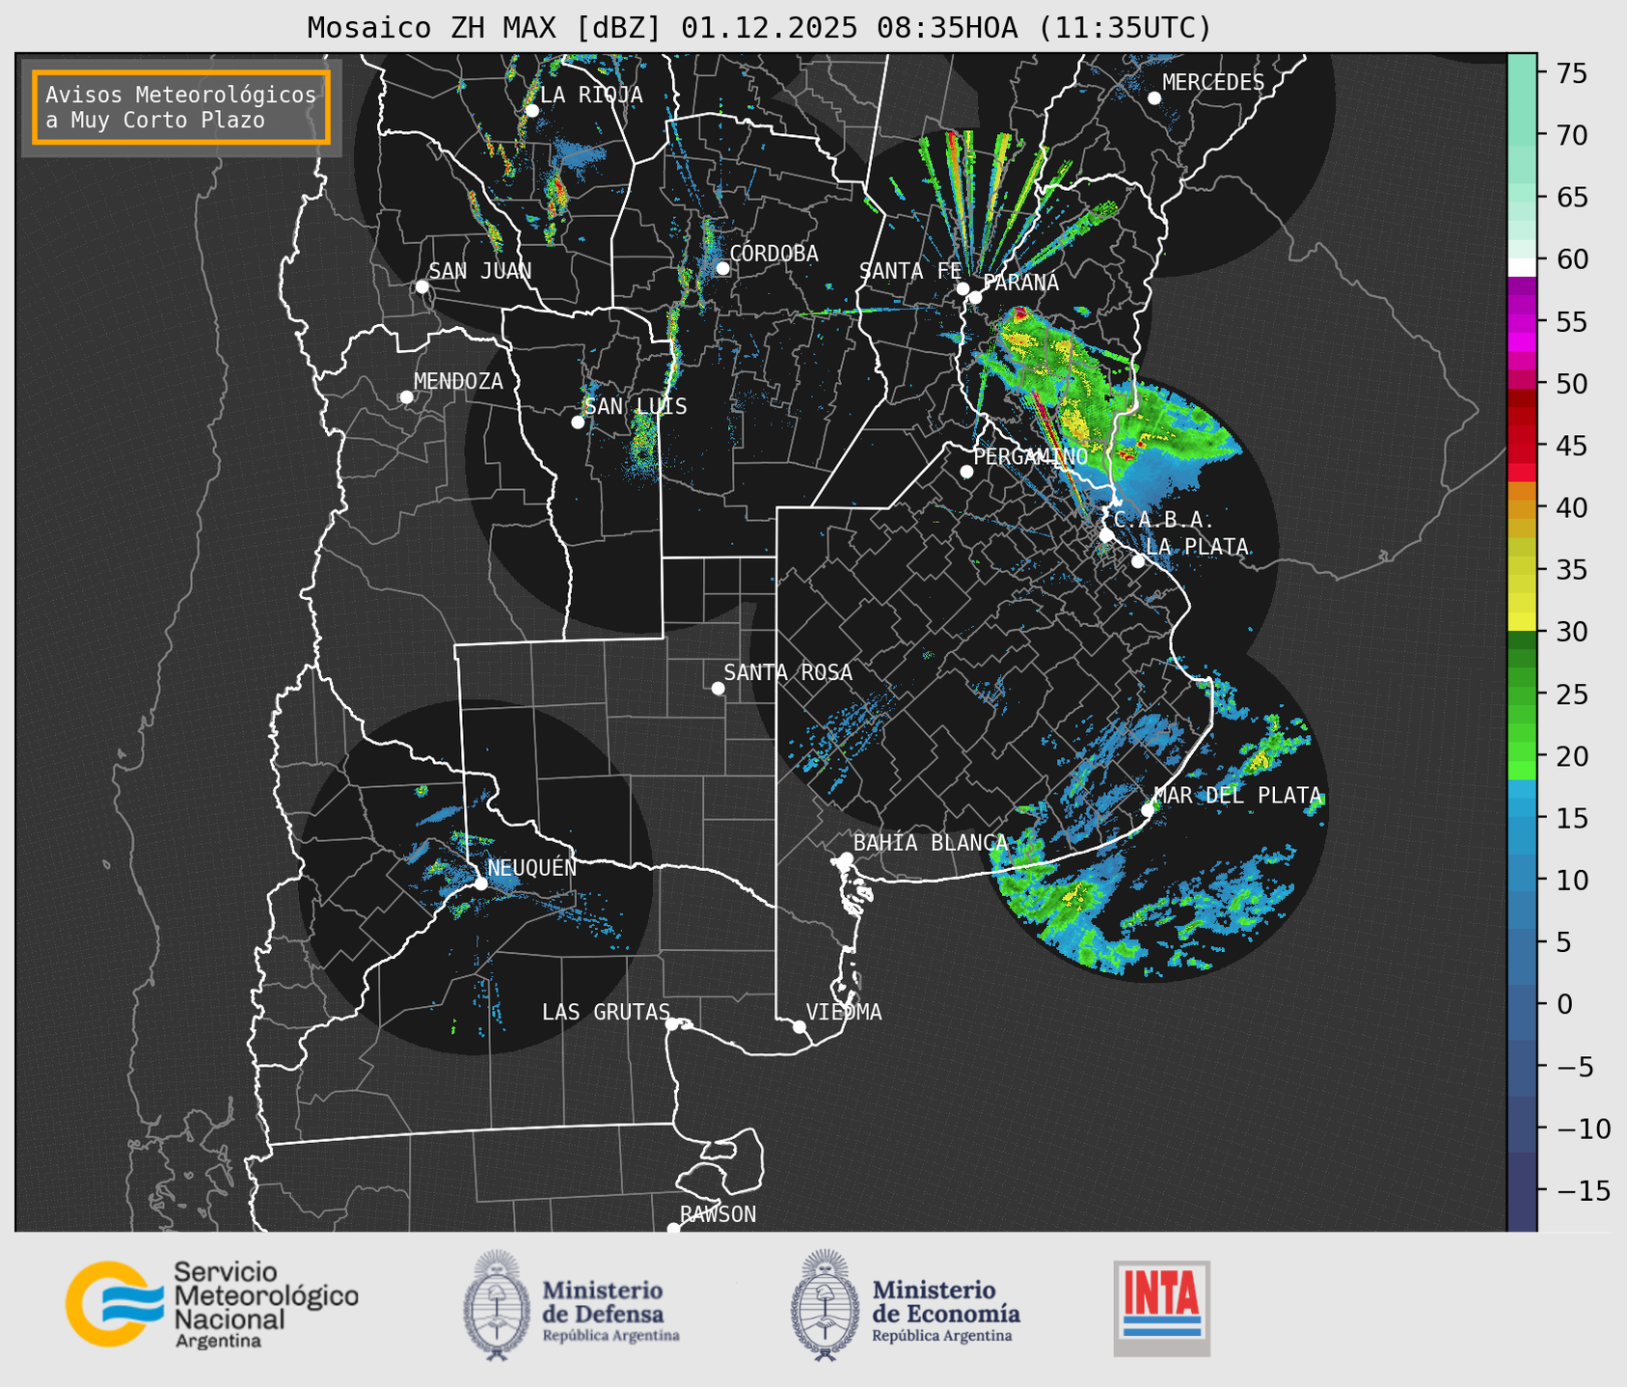
Task: Click the LA PLATA city marker dot
Action: tap(1138, 561)
